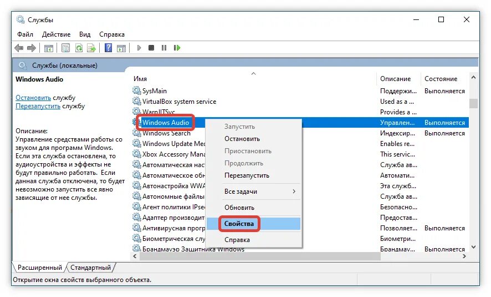Click the Start service play icon
This screenshot has height=297, width=491.
(x=139, y=48)
